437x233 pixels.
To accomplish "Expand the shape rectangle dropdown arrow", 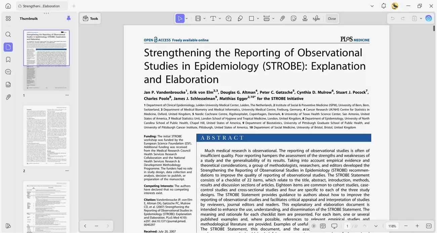I will (x=258, y=18).
